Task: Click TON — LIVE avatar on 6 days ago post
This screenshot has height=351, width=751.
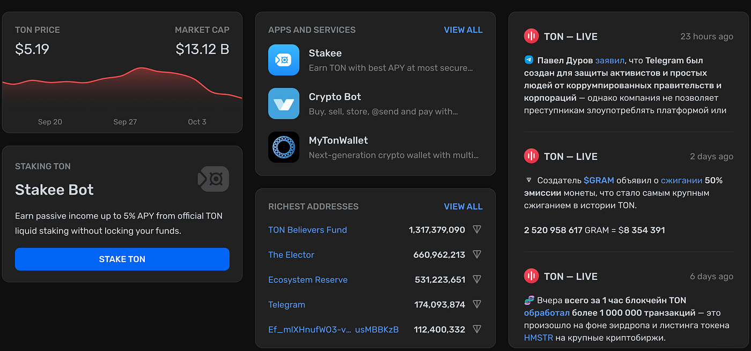Action: point(531,277)
